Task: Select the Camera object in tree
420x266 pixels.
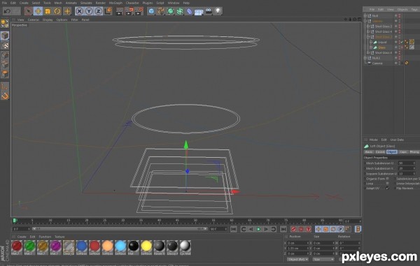Action: (377, 64)
